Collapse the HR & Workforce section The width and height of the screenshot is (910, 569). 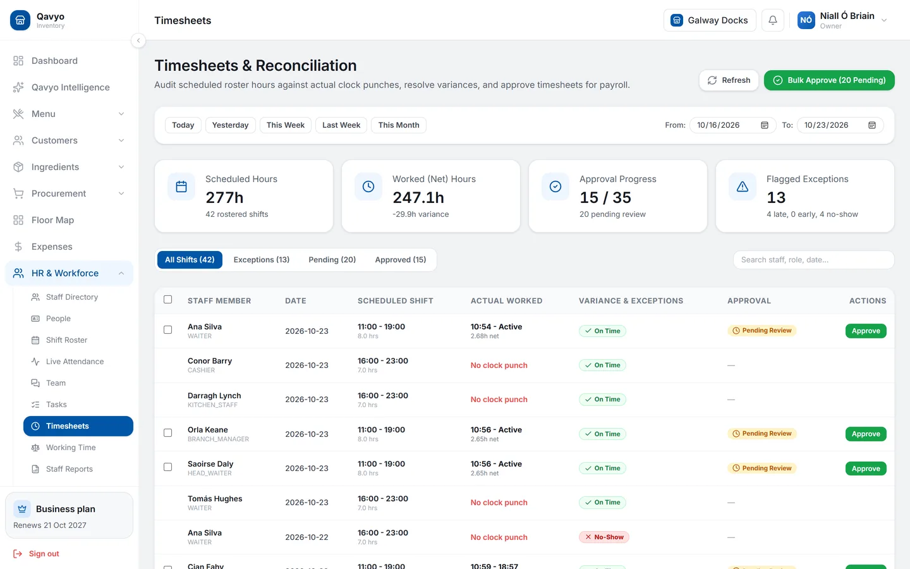[x=70, y=273]
